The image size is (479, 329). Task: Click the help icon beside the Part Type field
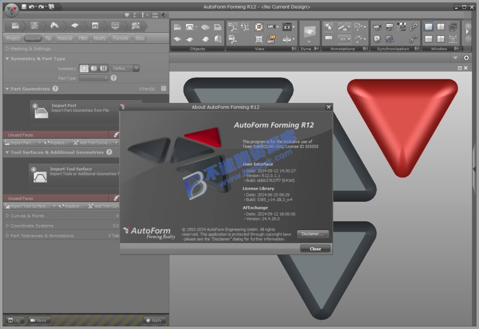click(x=114, y=78)
